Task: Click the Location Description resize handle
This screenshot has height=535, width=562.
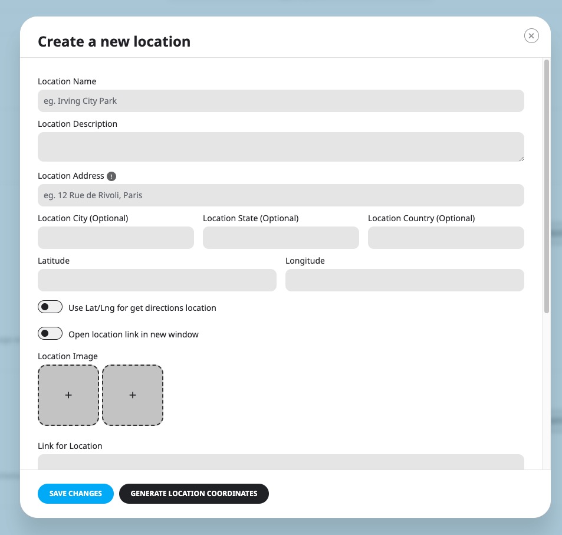Action: tap(521, 158)
